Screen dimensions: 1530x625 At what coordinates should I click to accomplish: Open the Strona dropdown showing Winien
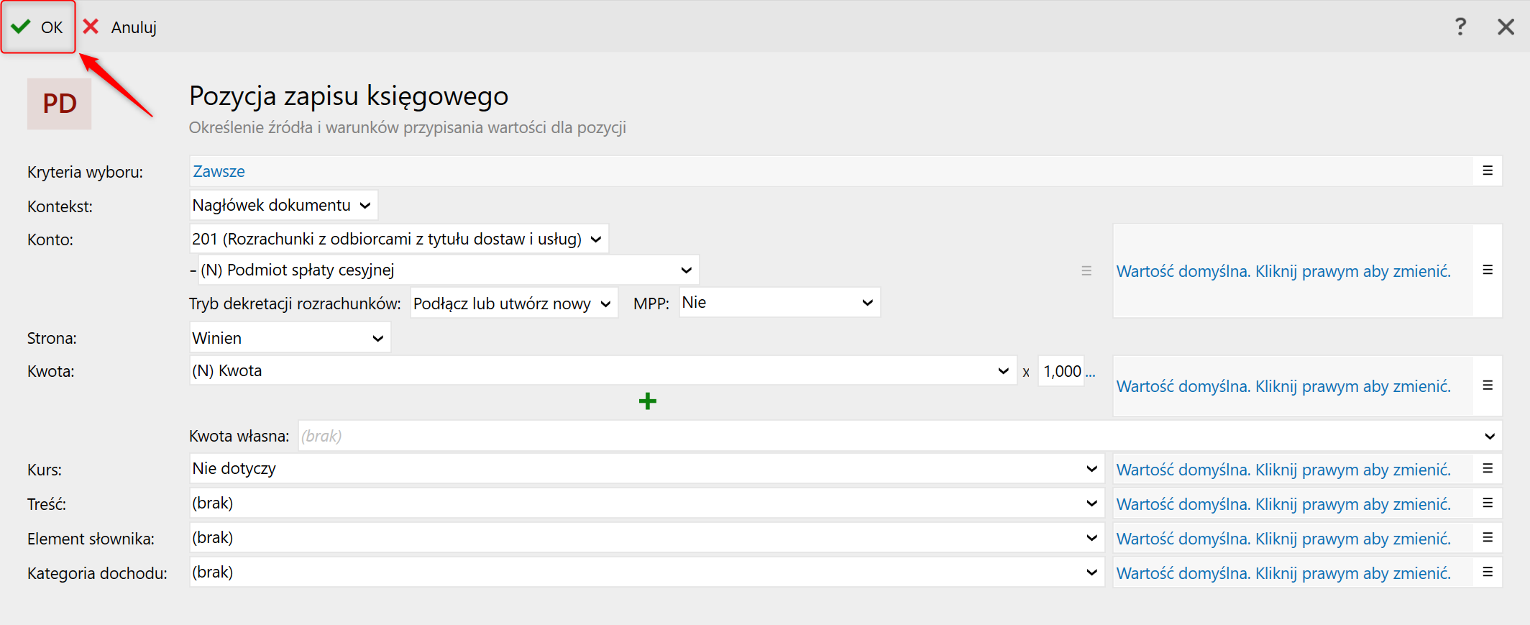[x=289, y=338]
